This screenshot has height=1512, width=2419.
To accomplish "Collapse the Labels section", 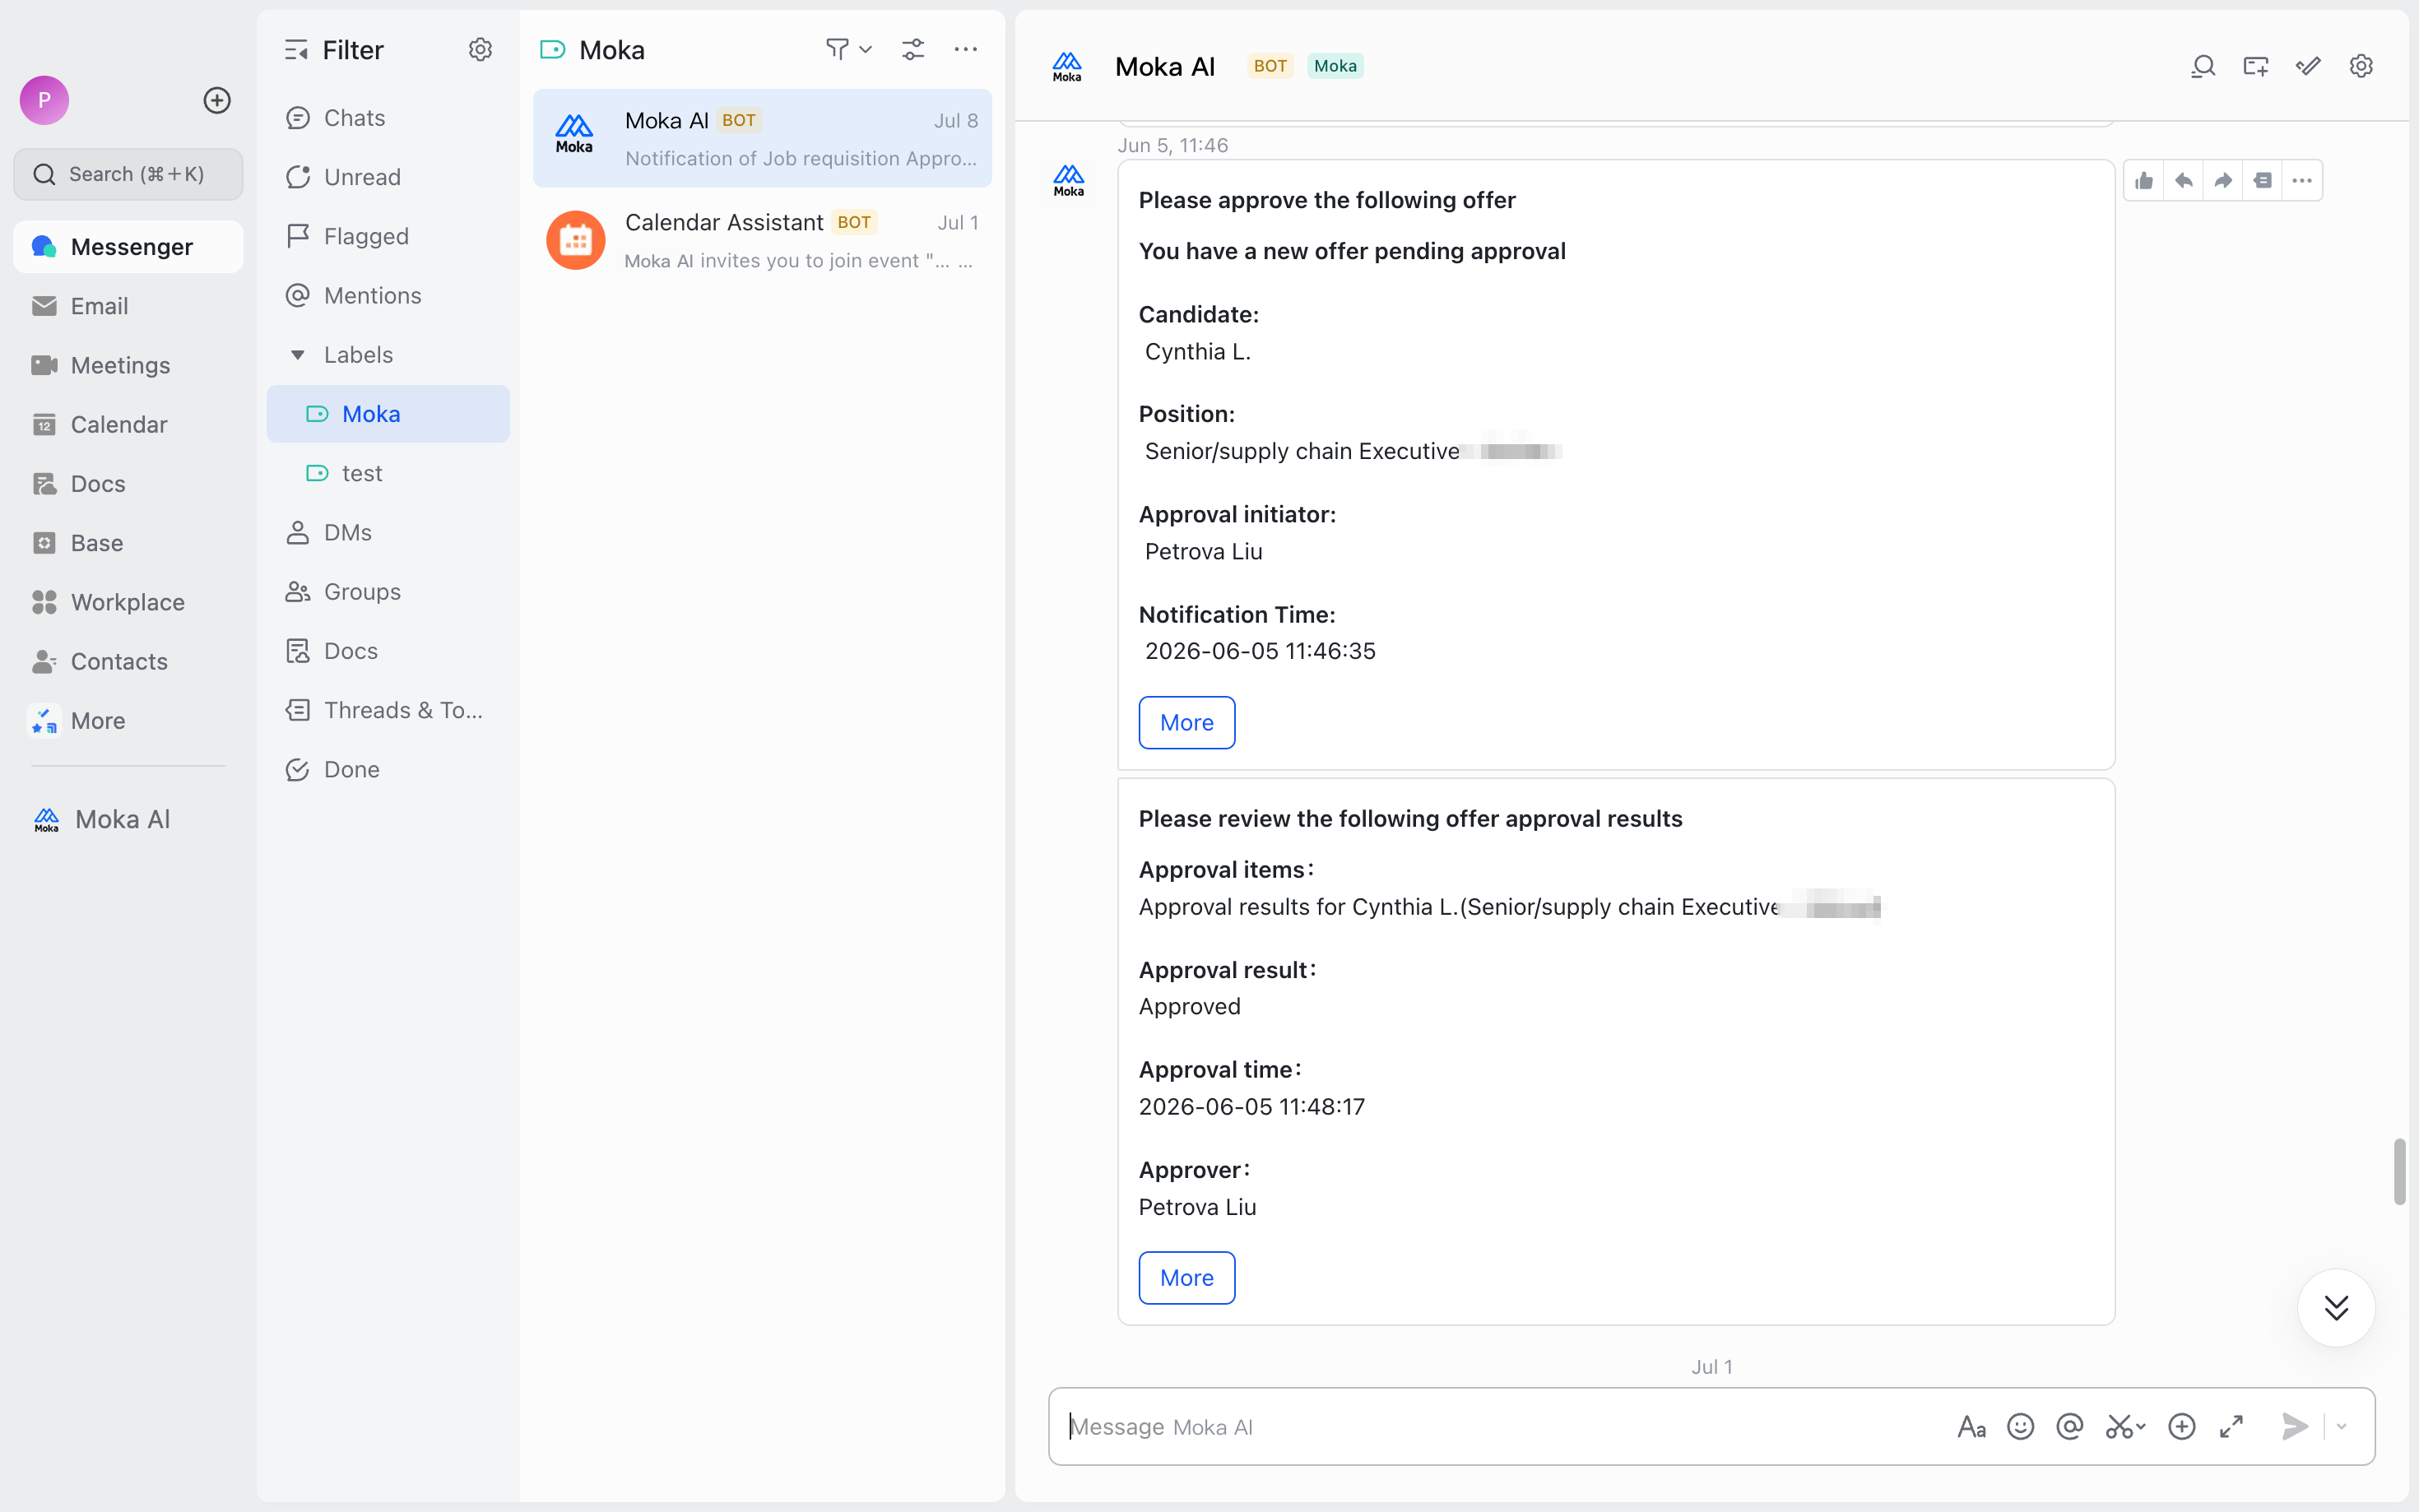I will point(297,355).
